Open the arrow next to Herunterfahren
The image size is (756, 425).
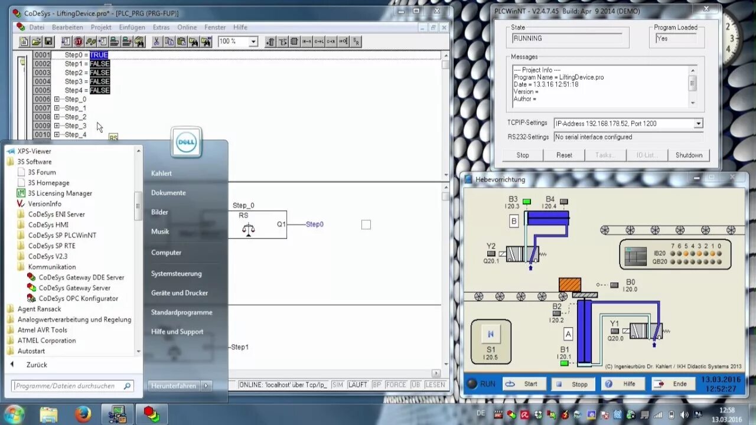click(206, 385)
